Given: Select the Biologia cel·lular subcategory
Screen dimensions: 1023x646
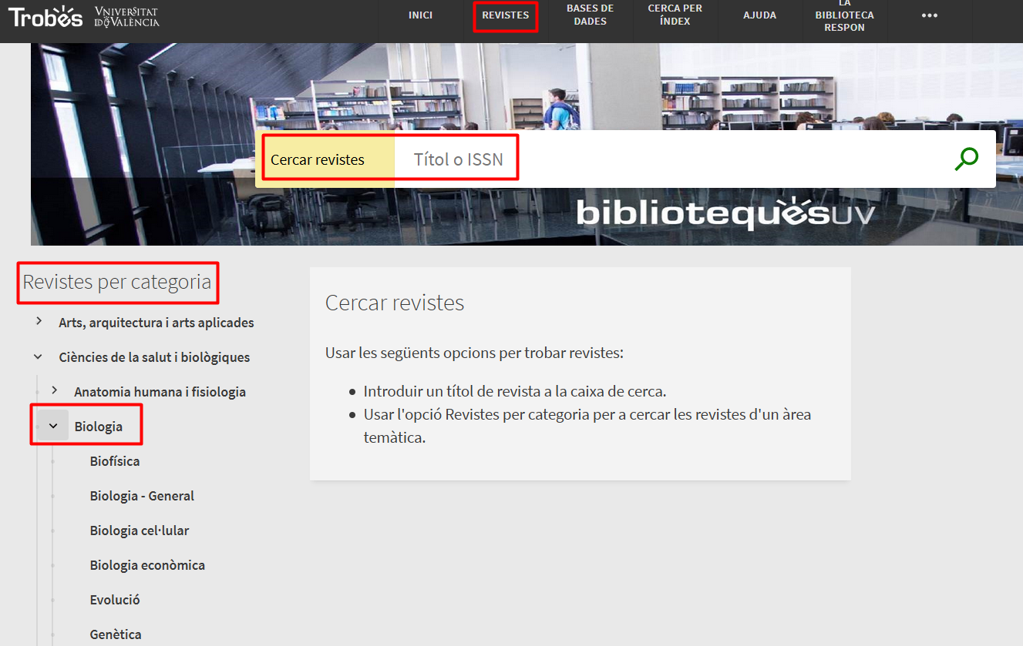Looking at the screenshot, I should click(x=140, y=531).
